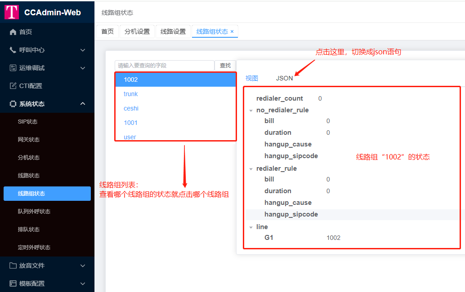The height and width of the screenshot is (292, 465).
Task: Collapse the 系统状态 menu section
Action: coord(83,103)
